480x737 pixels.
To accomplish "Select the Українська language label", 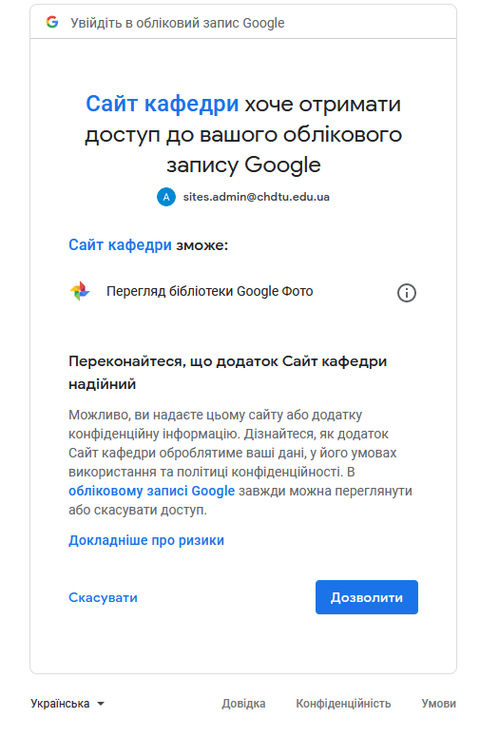I will pos(60,703).
